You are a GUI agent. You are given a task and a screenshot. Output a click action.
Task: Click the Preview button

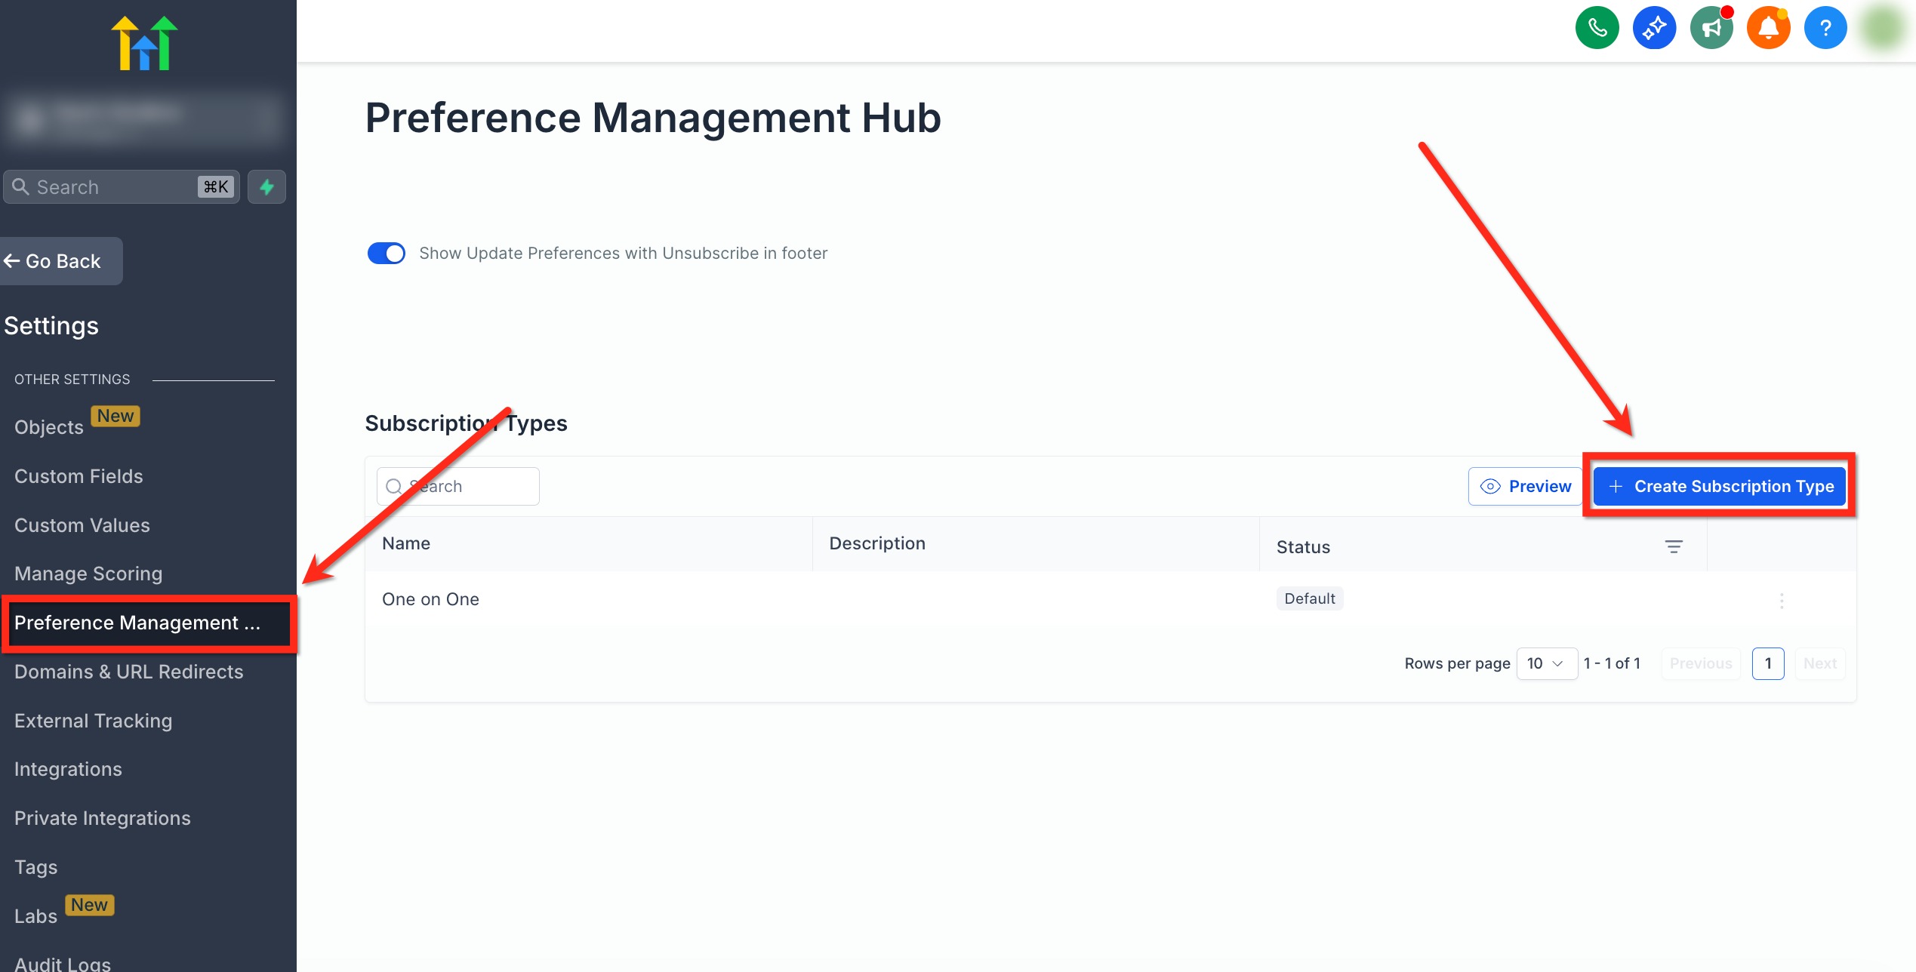tap(1525, 486)
